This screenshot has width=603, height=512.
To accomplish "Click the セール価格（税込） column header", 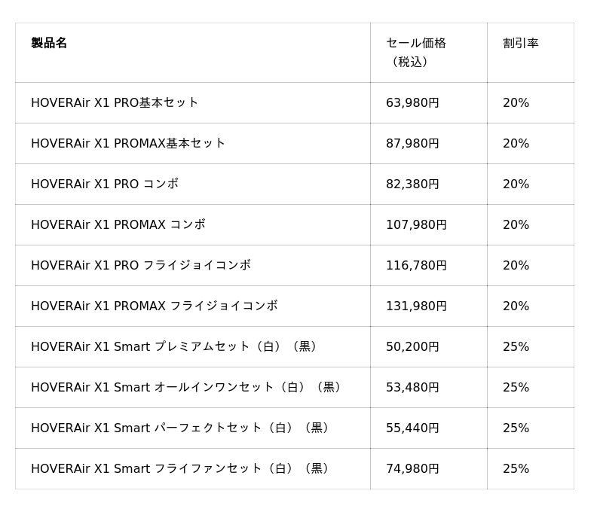I will click(x=416, y=52).
